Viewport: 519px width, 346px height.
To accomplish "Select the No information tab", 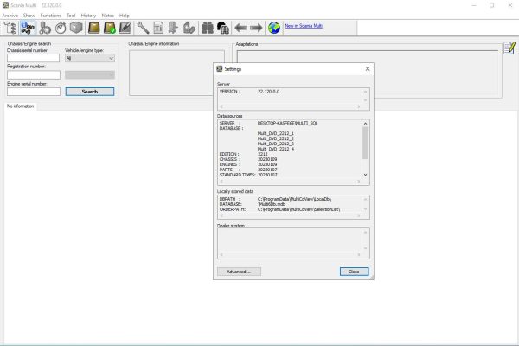I will tap(21, 106).
